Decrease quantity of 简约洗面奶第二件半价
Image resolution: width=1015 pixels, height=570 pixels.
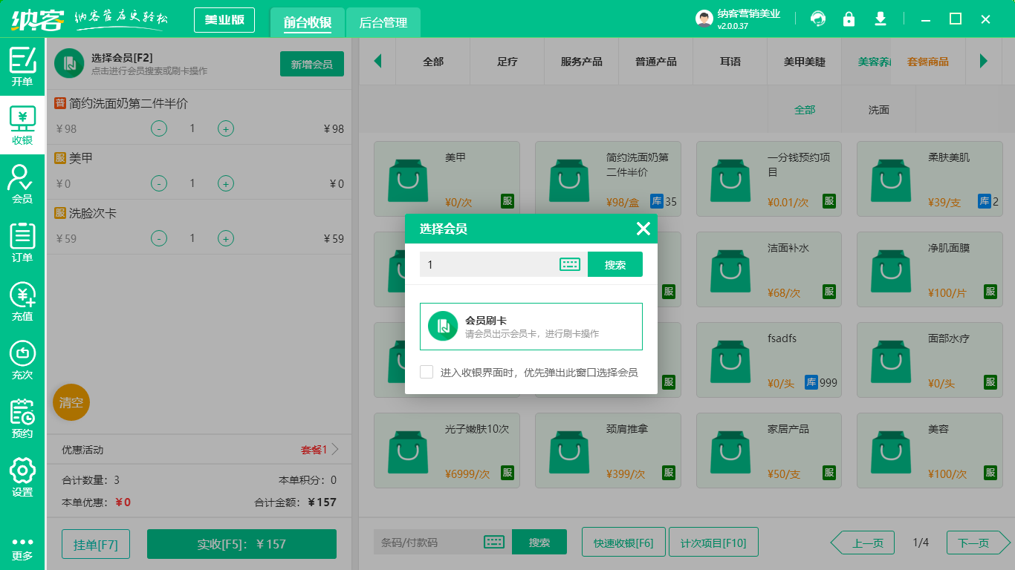click(159, 128)
